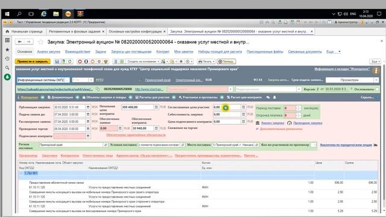Add document to favorites star near title
This screenshot has height=217, width=386.
pos(40,42)
